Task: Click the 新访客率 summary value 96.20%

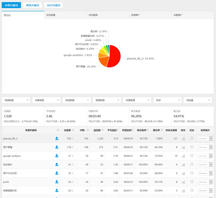Action: [x=136, y=116]
